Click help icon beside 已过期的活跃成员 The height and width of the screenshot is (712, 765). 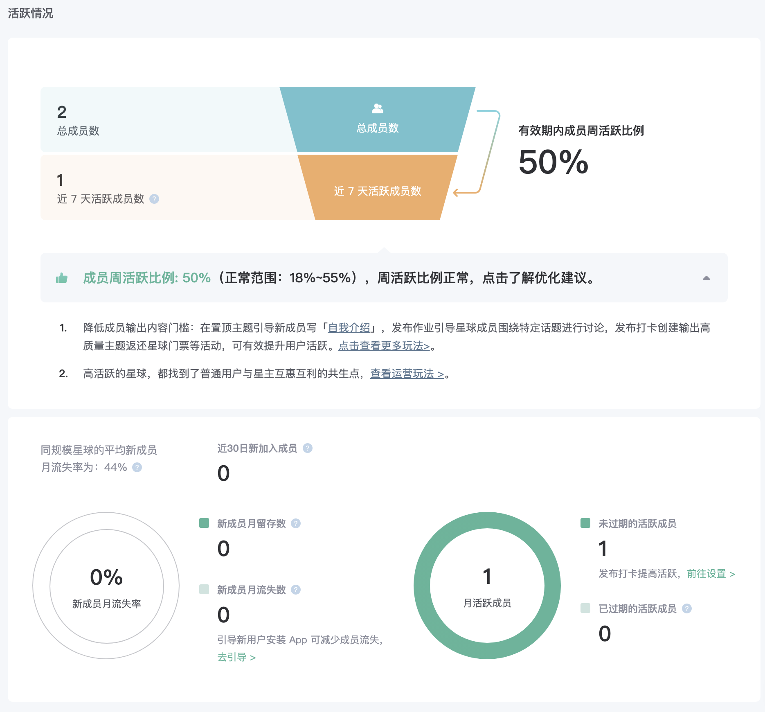coord(687,608)
